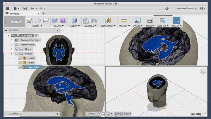Click the Select window tool icon
Screen dimensions: 211x119
[176, 21]
